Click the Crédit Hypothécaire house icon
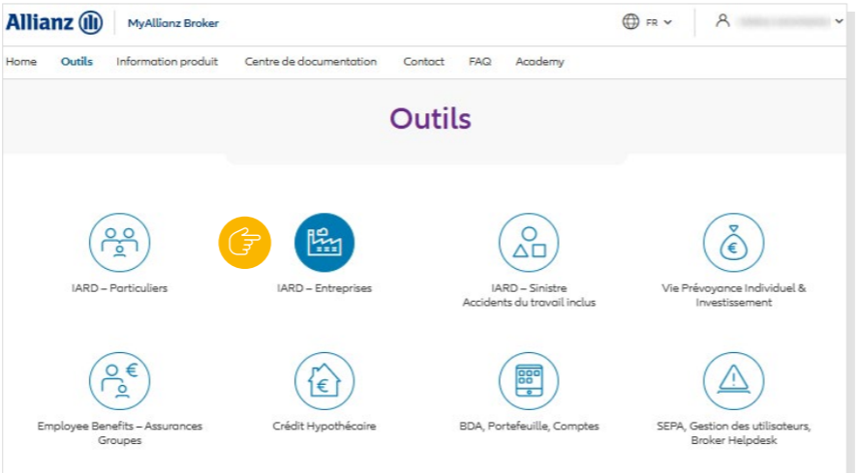Viewport: 858px width, 473px height. click(x=324, y=381)
